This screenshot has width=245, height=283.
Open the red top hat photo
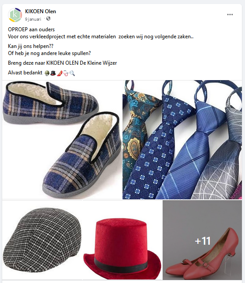coord(122,240)
